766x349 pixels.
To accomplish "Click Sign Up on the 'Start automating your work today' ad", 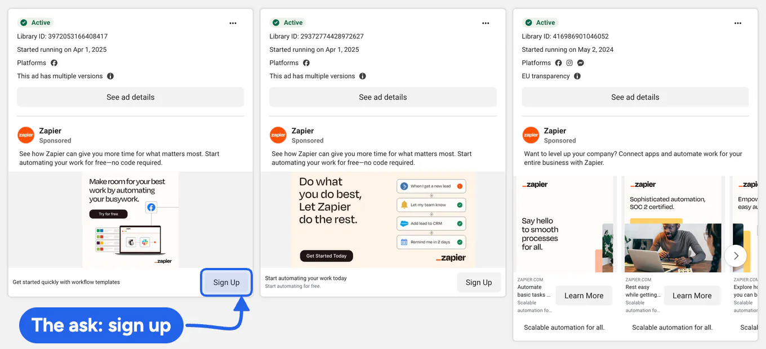I will coord(479,283).
